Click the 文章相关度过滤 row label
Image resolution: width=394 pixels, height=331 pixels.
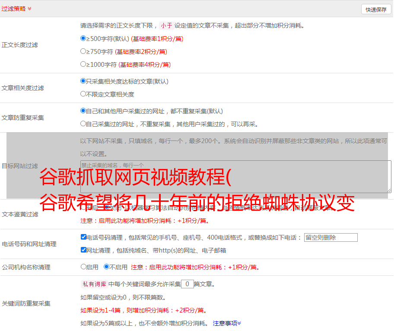pos(22,88)
